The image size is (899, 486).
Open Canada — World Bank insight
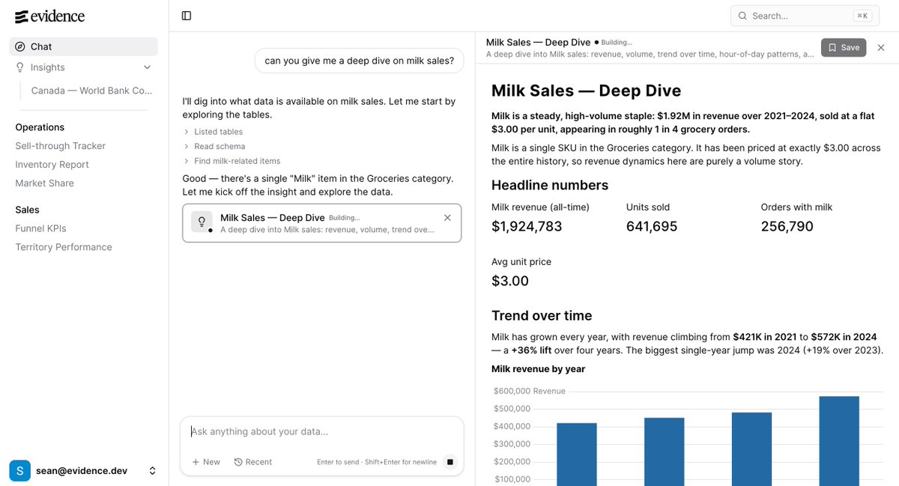pyautogui.click(x=91, y=91)
